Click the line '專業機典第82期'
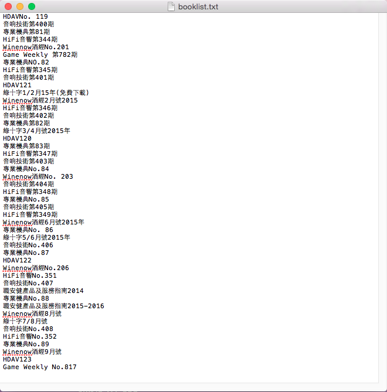 [26, 123]
